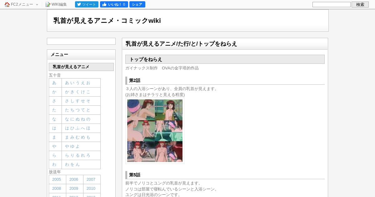
Task: Open the さ row header link
Action: click(54, 101)
